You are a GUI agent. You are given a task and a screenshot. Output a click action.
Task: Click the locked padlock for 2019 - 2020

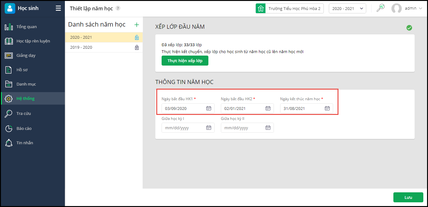[137, 47]
